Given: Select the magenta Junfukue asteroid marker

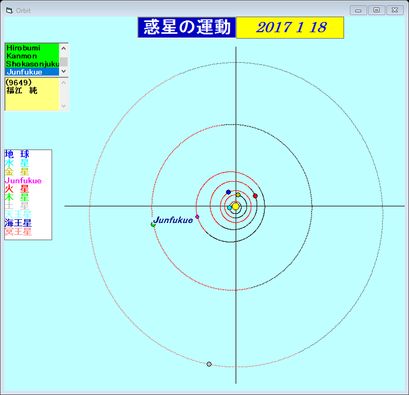Looking at the screenshot, I should [198, 217].
